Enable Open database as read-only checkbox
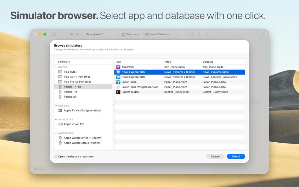 click(55, 156)
